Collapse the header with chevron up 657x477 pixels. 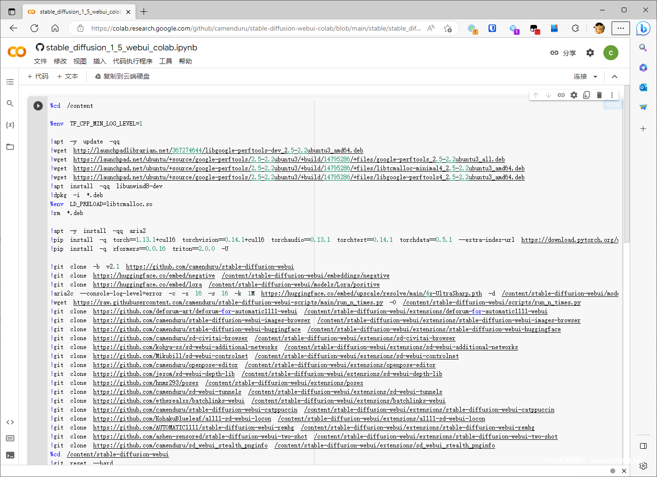coord(614,77)
